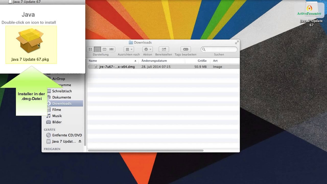Sort files by Größe column
Viewport: 327px width, 184px height.
[198, 61]
